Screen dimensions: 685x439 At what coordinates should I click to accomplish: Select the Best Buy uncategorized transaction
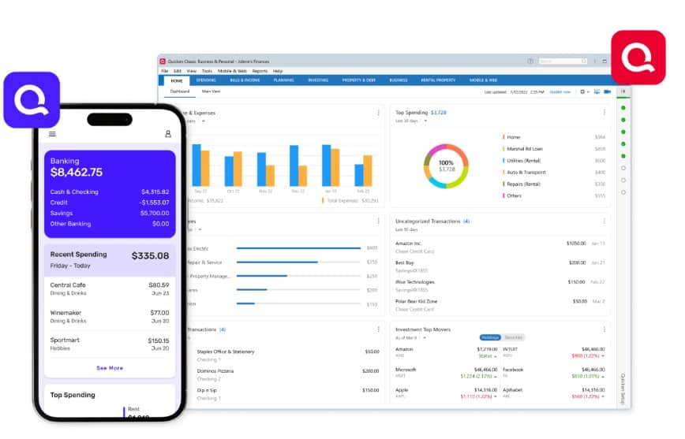coord(500,266)
